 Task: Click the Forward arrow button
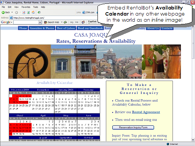16,13
